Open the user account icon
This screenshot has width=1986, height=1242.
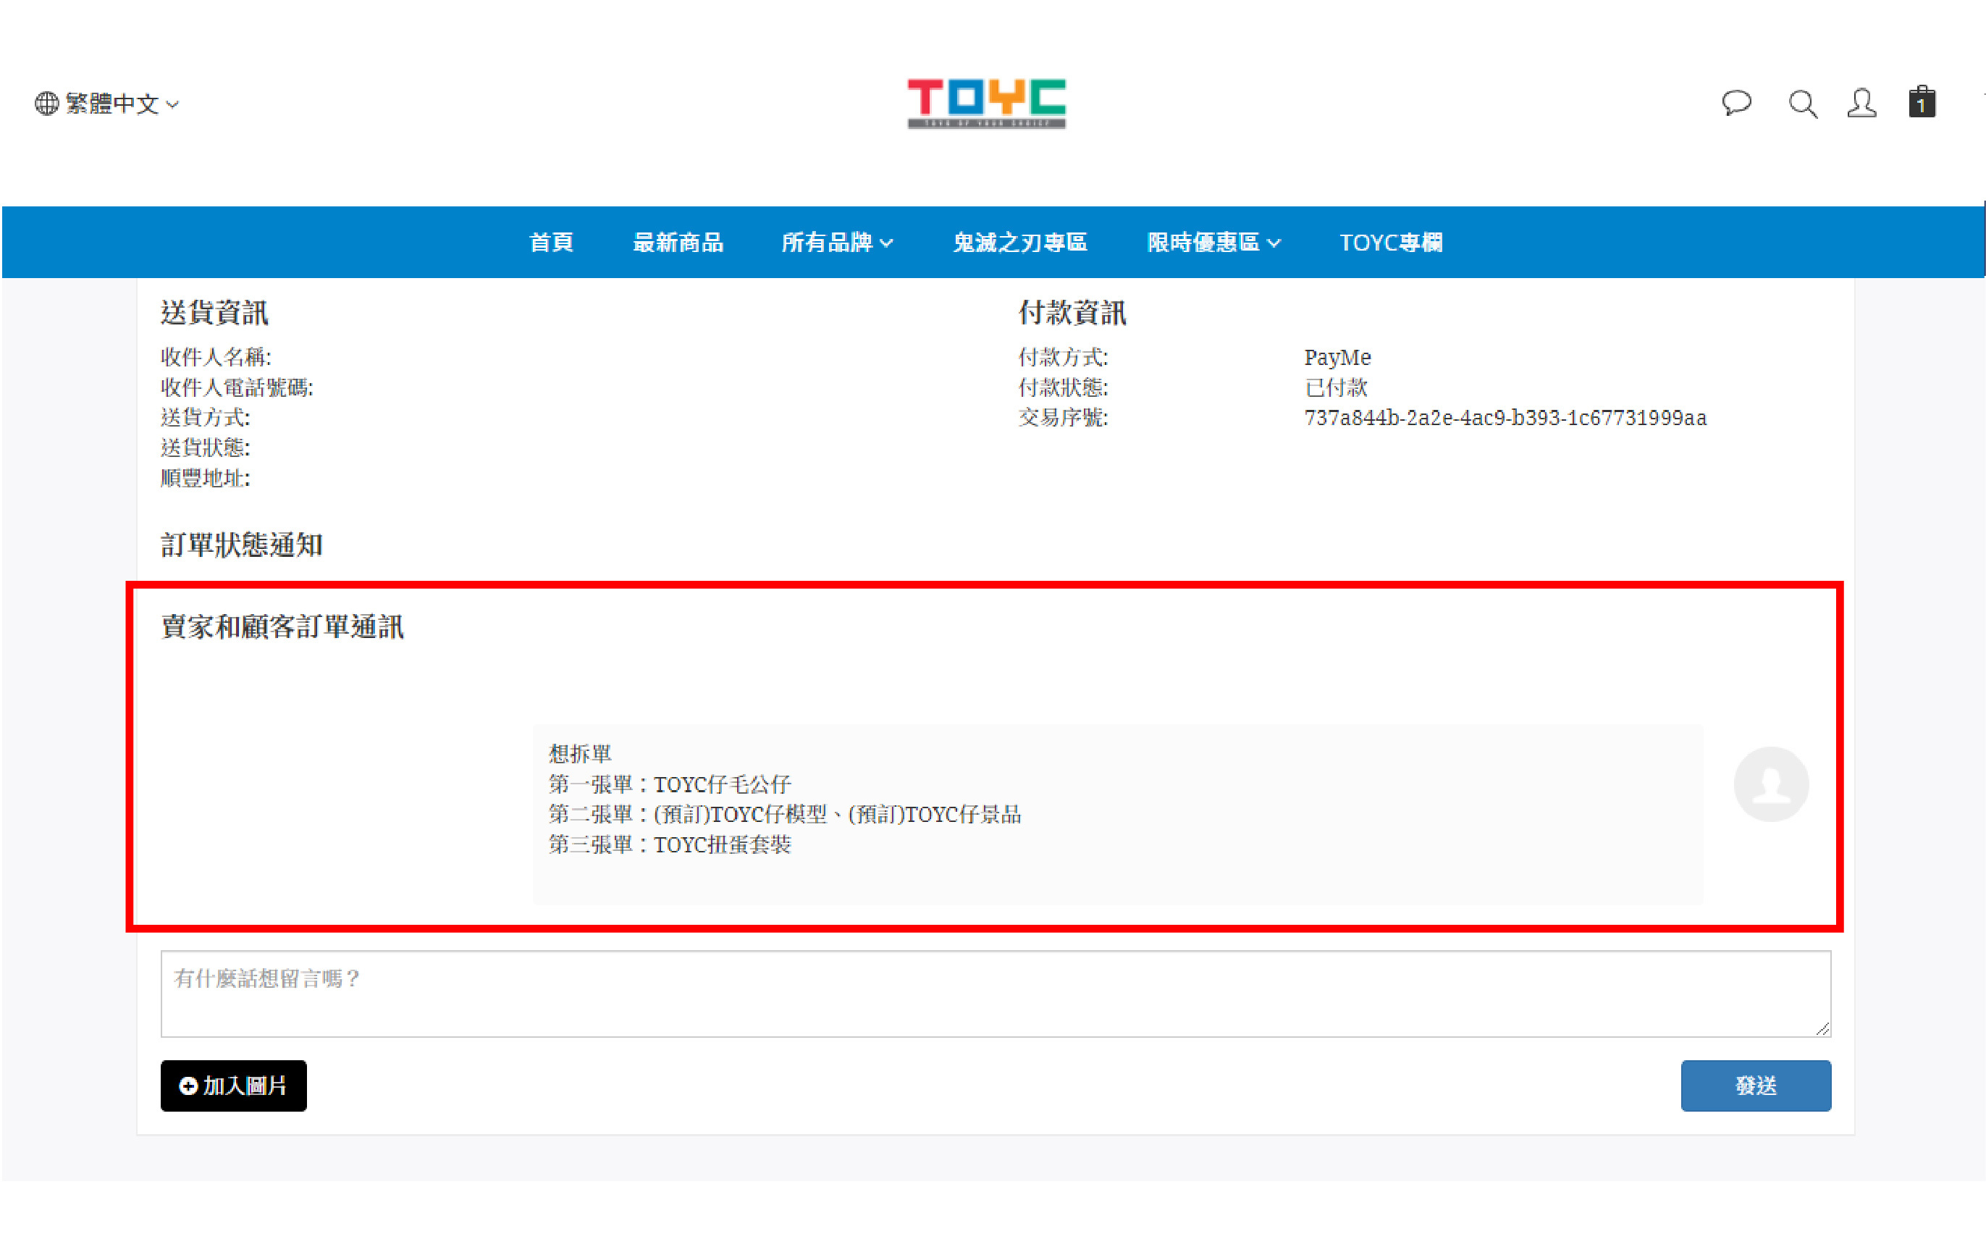click(x=1861, y=104)
